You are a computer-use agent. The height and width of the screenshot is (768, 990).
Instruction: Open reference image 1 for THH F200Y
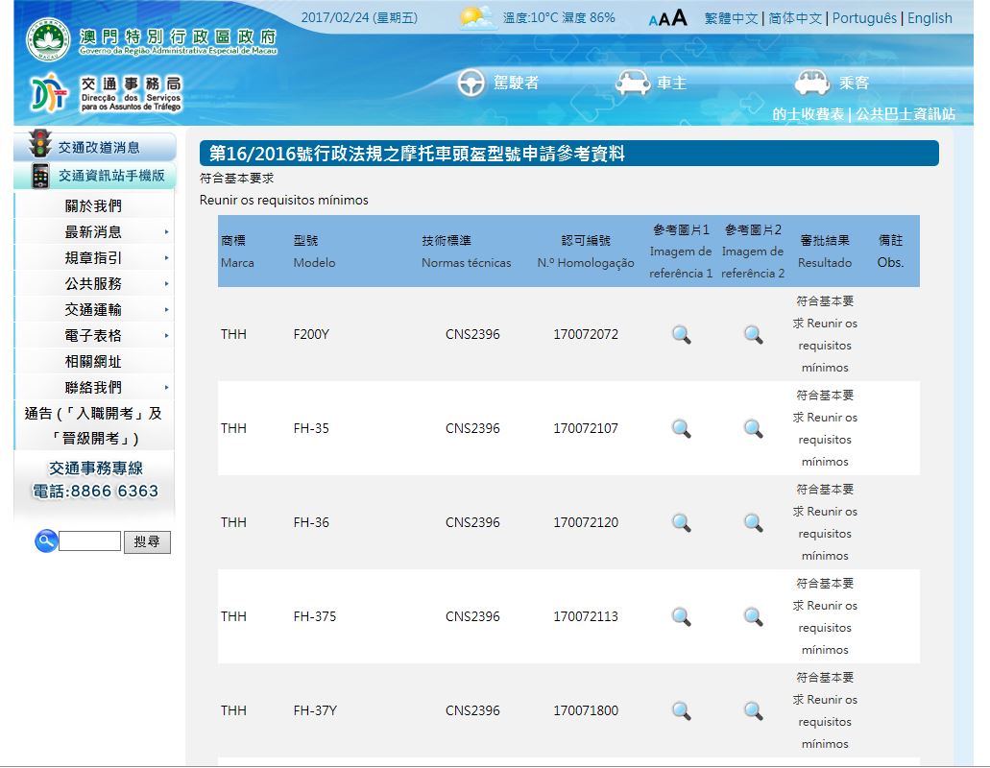(x=681, y=335)
